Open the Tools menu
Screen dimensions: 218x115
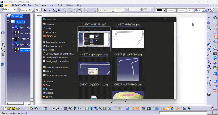60,5
